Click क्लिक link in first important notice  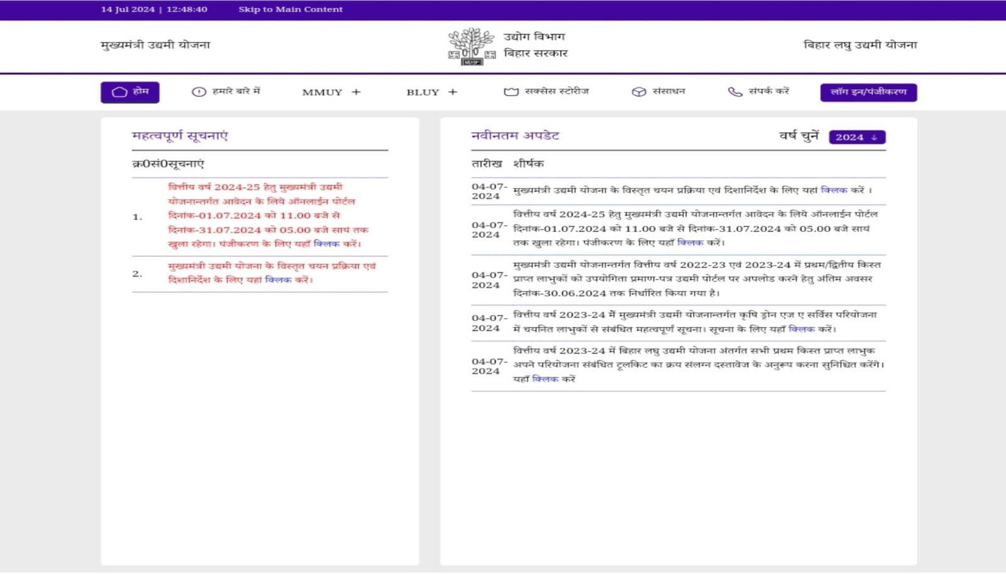(x=326, y=244)
